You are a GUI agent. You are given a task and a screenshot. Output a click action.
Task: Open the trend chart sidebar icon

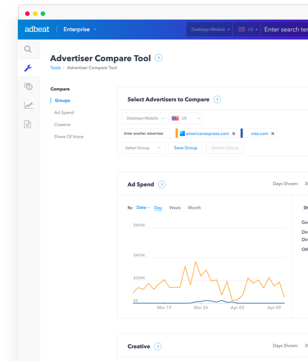pyautogui.click(x=28, y=105)
